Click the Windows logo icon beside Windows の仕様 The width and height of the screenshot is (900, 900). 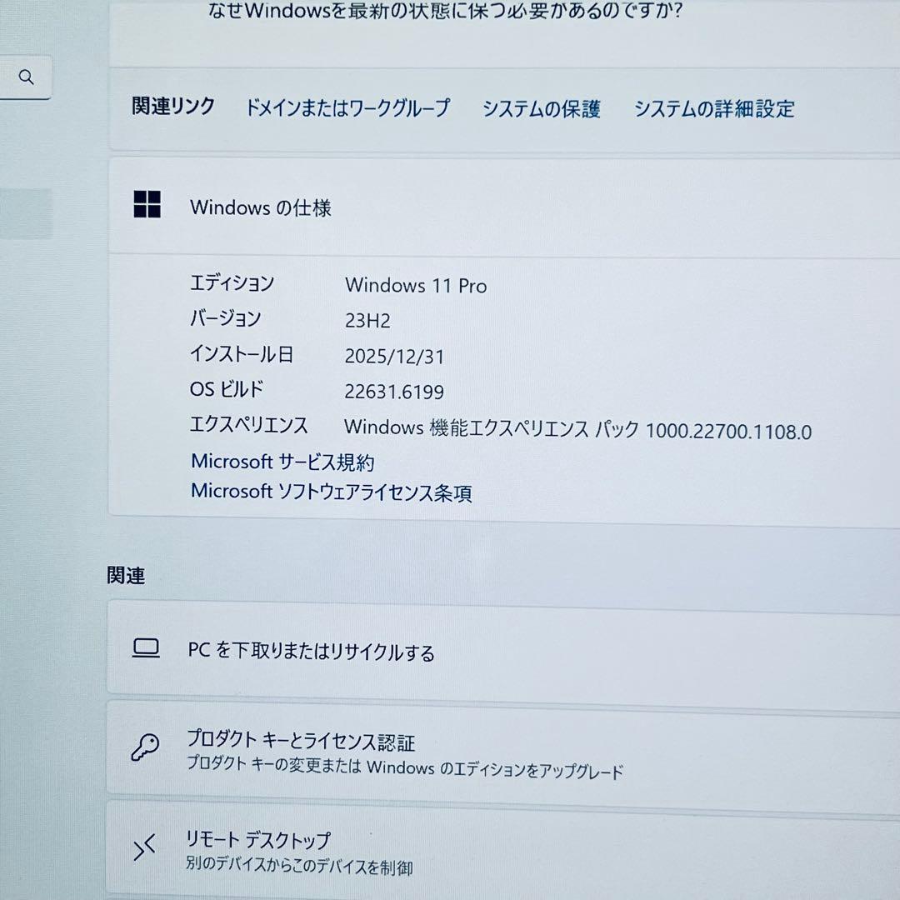(147, 205)
